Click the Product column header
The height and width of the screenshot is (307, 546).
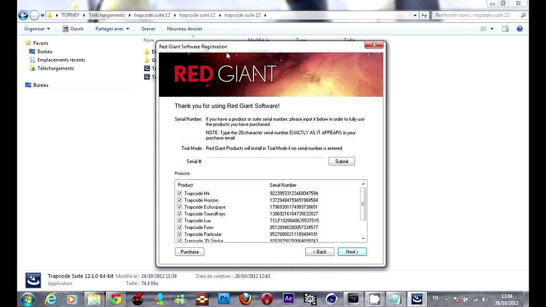pyautogui.click(x=185, y=185)
